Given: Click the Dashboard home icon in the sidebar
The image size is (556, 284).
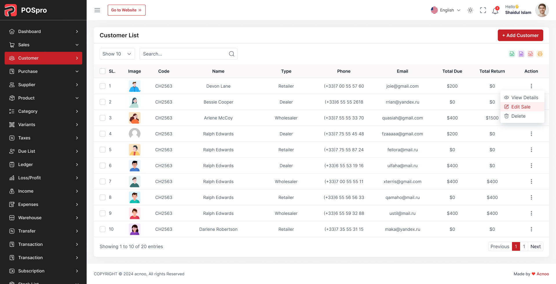Looking at the screenshot, I should tap(12, 32).
